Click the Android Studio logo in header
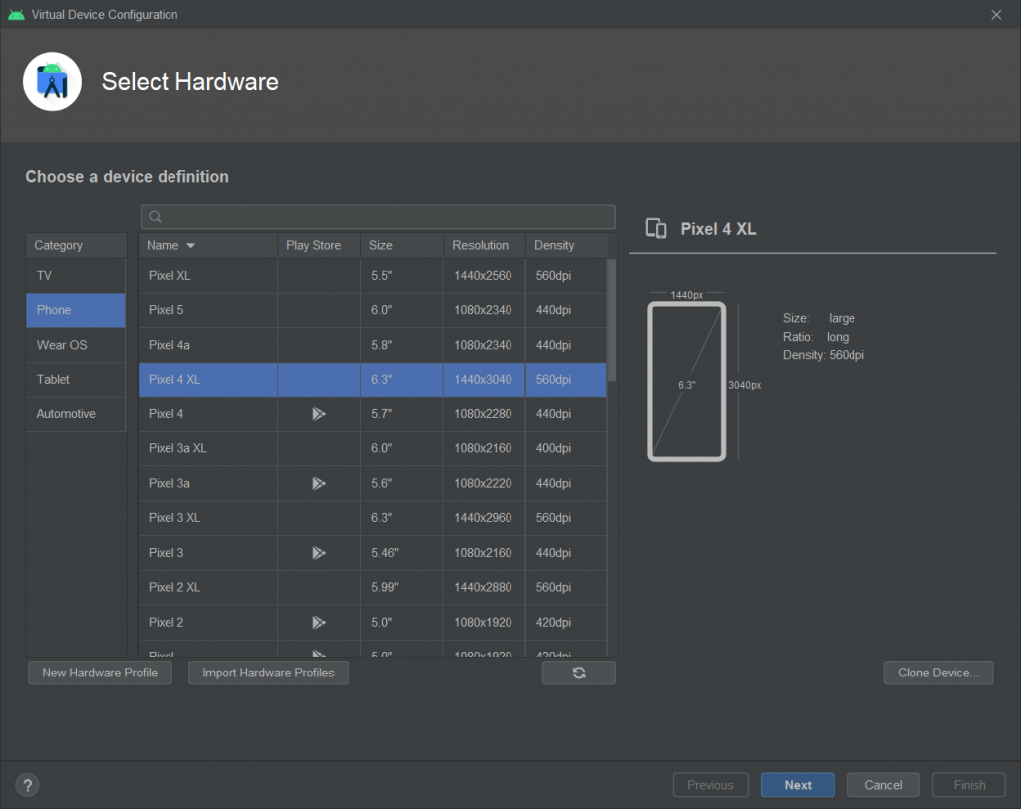Screen dimensions: 1021x809 click(x=52, y=82)
